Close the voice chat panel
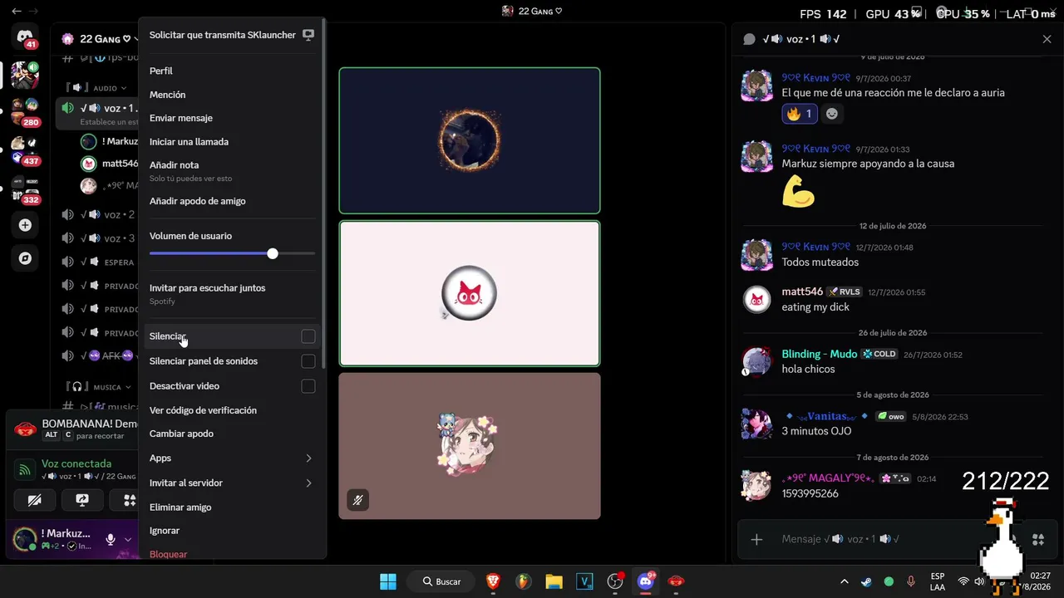 tap(1047, 39)
